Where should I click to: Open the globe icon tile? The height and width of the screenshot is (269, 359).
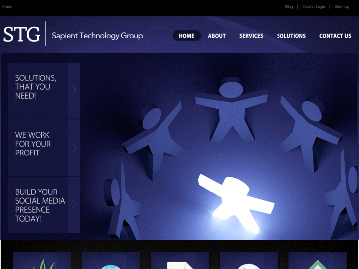click(111, 260)
